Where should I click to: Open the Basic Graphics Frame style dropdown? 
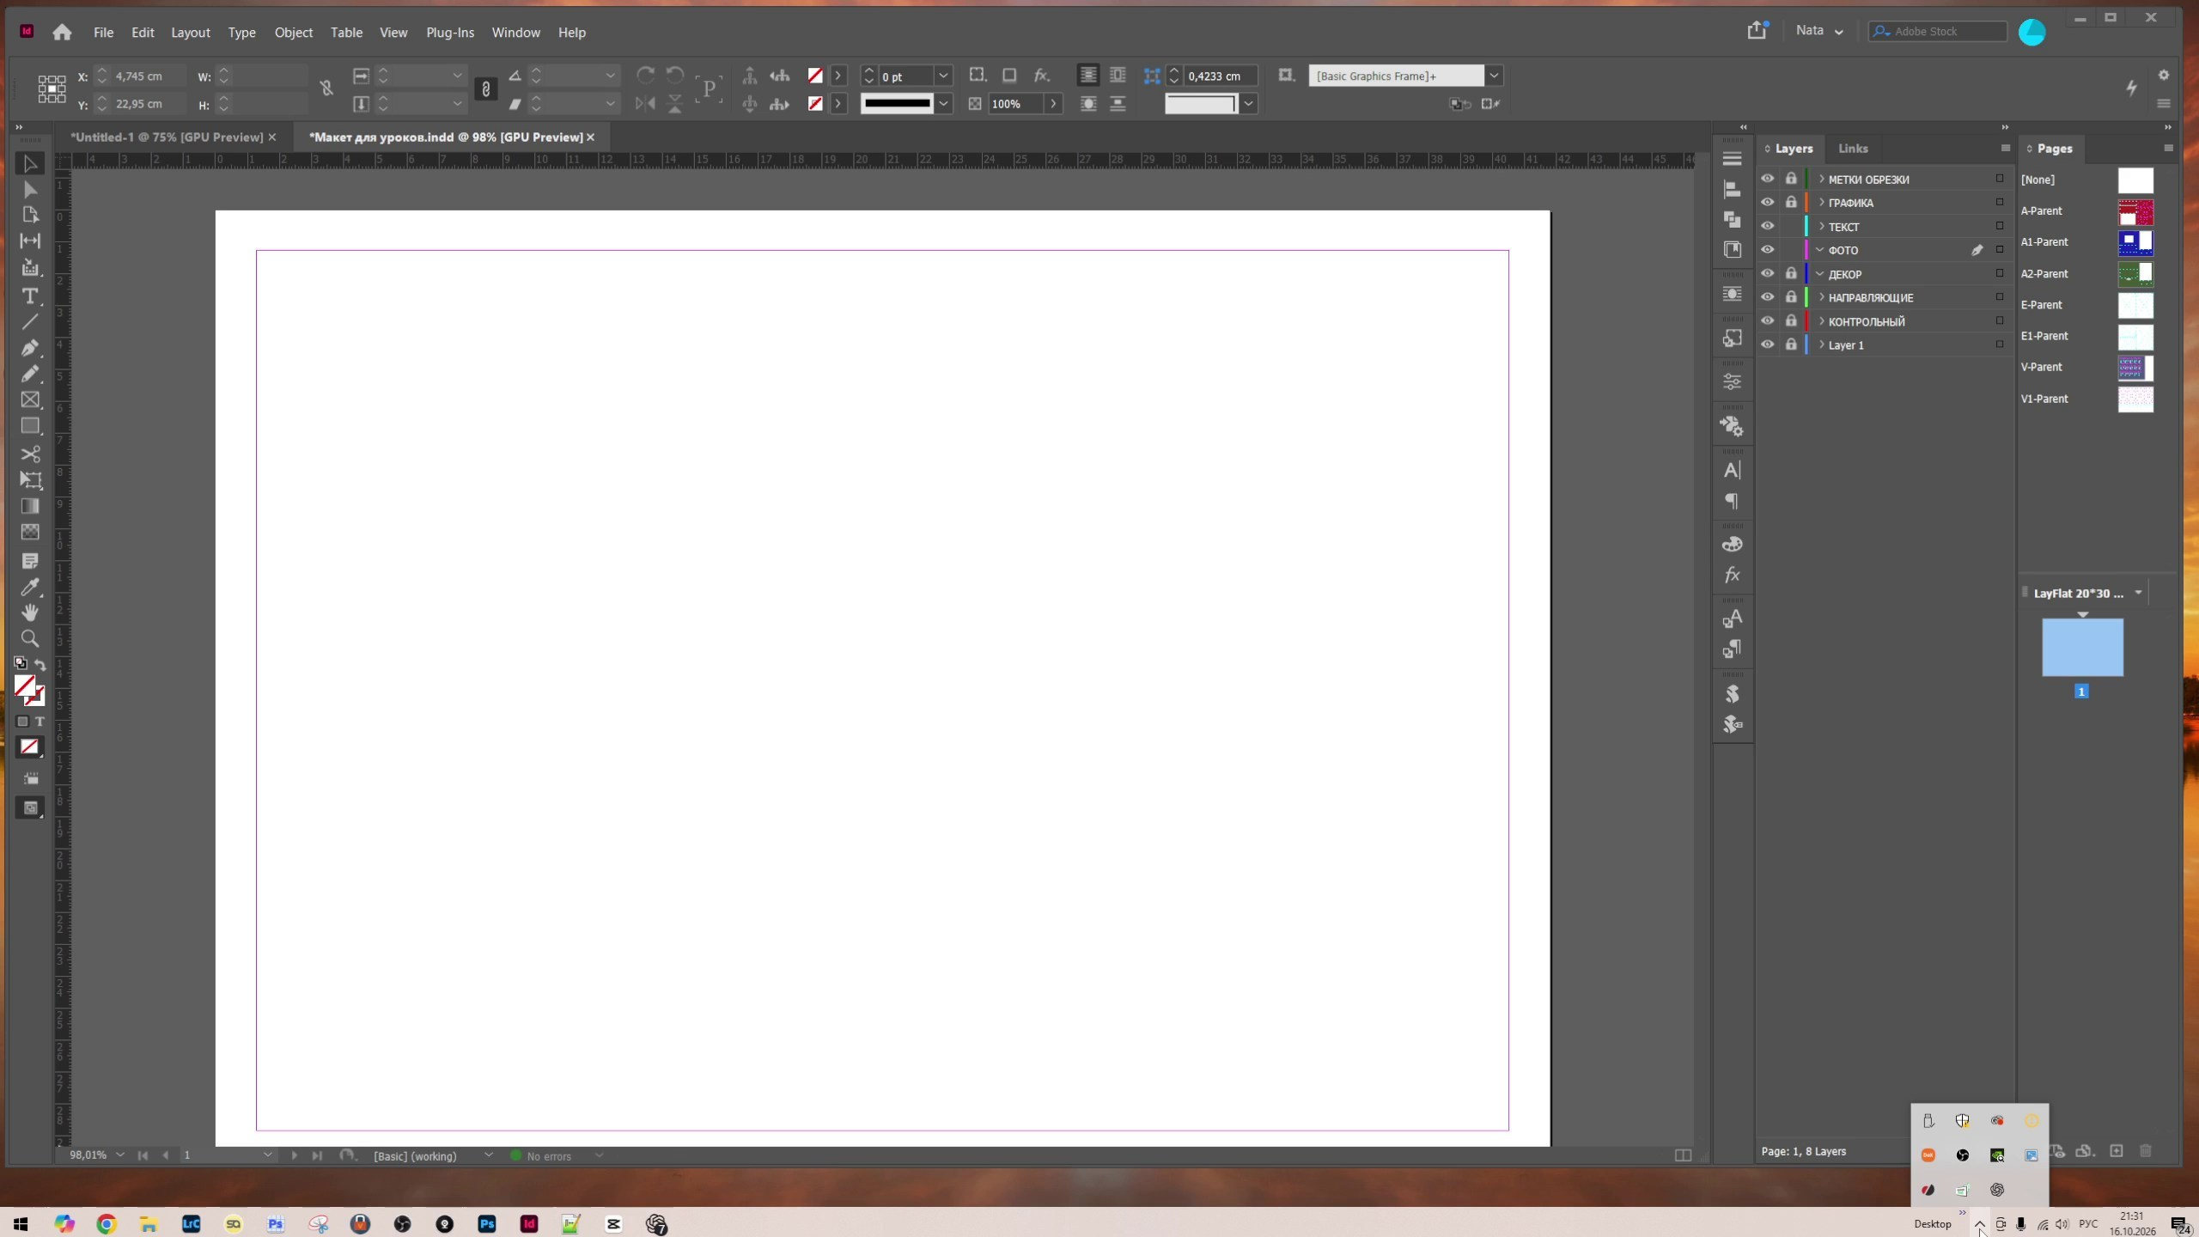1495,76
